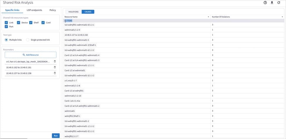Click ILA-wdmjfl01-wdmmia01-1/1-2-2 entry

(x=79, y=126)
